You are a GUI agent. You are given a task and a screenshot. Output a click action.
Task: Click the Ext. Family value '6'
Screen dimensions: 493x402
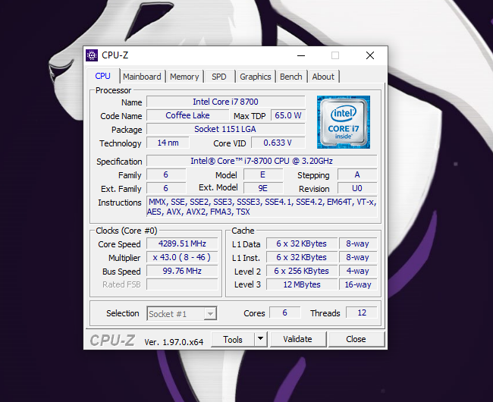coord(166,188)
